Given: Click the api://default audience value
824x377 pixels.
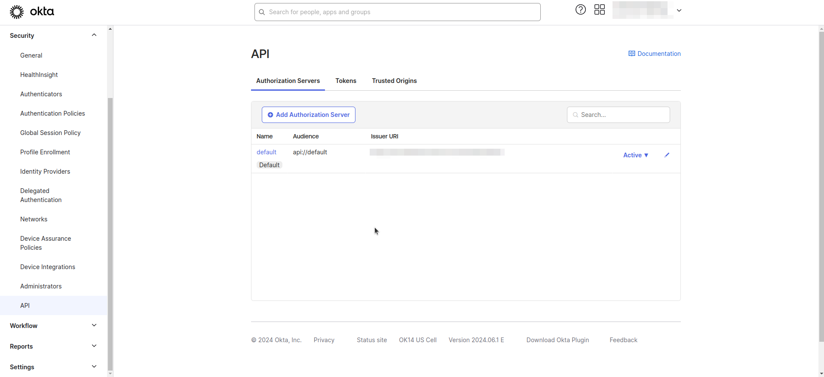Looking at the screenshot, I should pos(310,152).
